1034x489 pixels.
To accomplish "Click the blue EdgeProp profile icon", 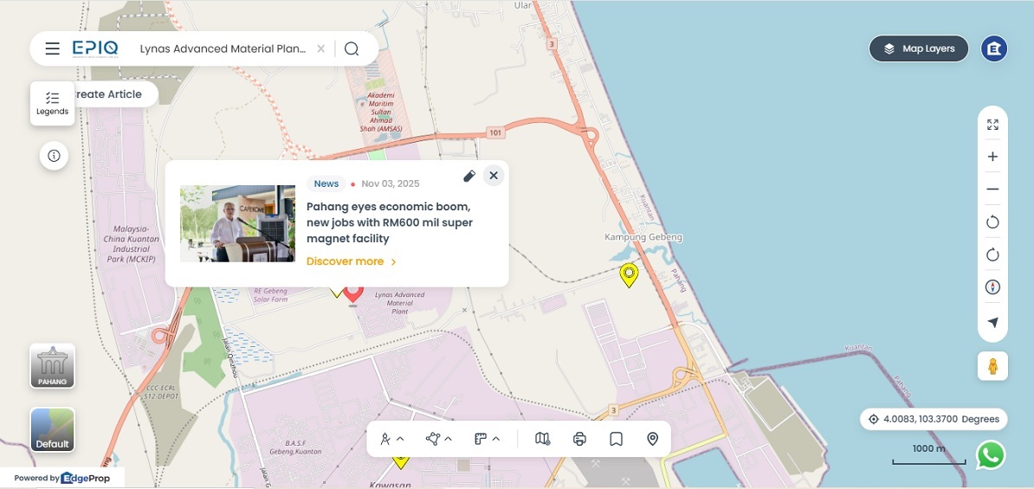I will pos(994,48).
